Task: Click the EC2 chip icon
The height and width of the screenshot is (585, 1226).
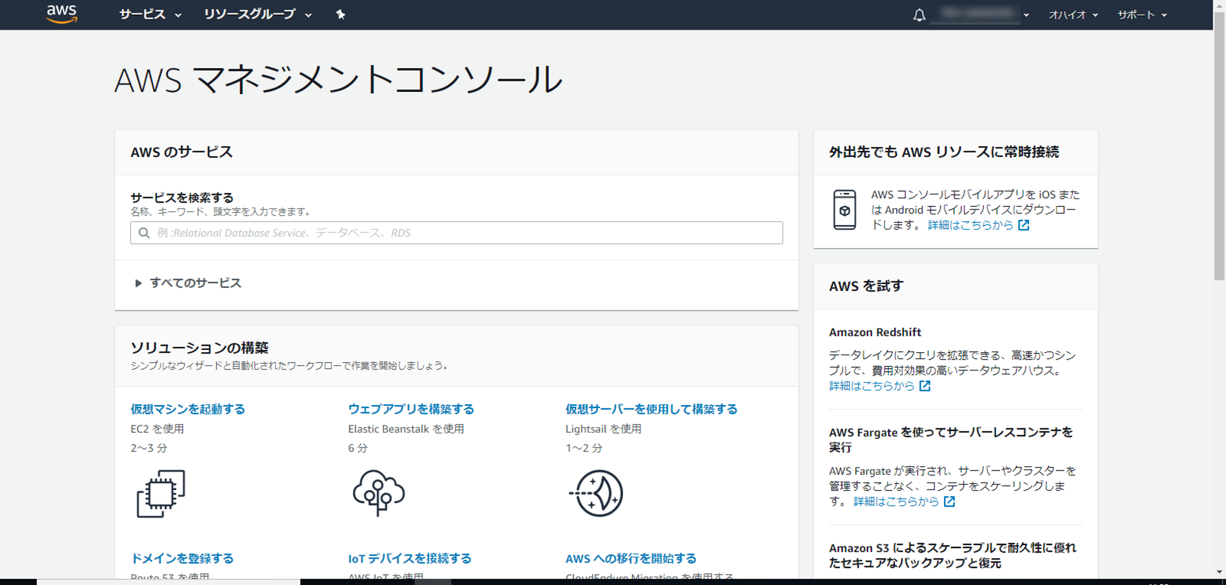Action: click(161, 493)
